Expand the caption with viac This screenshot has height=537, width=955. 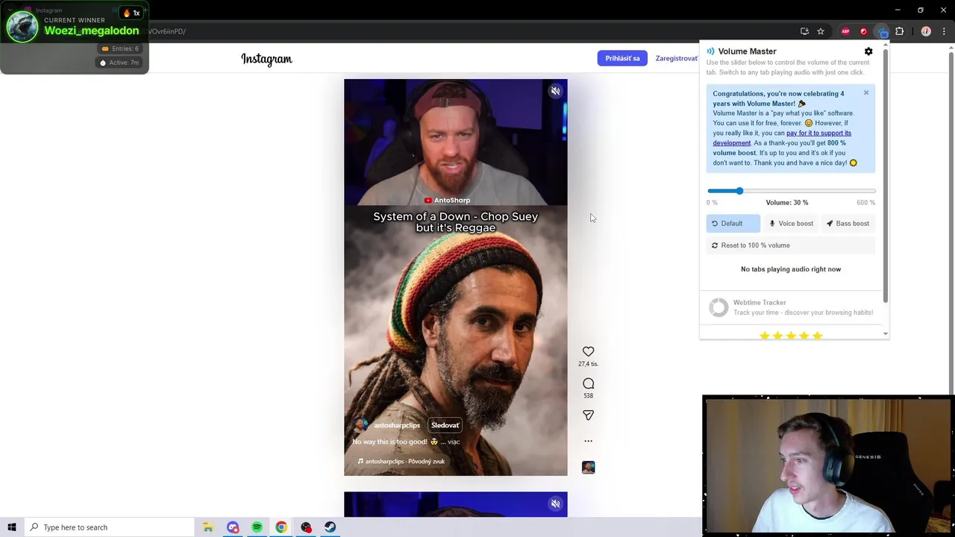454,442
